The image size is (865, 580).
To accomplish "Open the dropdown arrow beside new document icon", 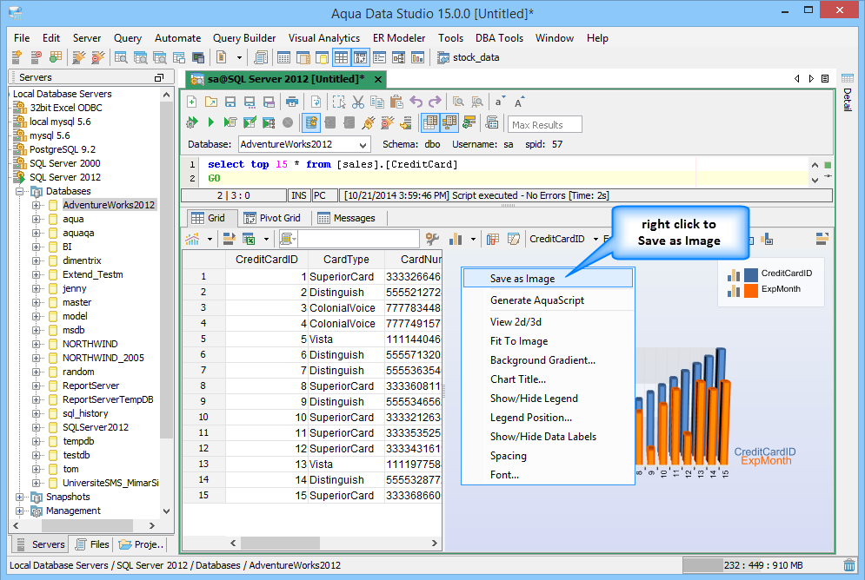I will (x=239, y=57).
